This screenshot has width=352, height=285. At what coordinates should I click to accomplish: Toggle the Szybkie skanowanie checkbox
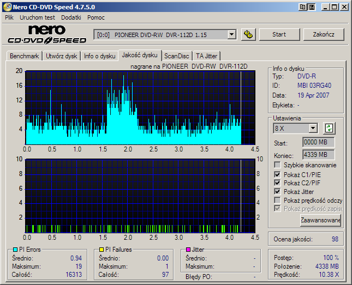tap(277, 165)
